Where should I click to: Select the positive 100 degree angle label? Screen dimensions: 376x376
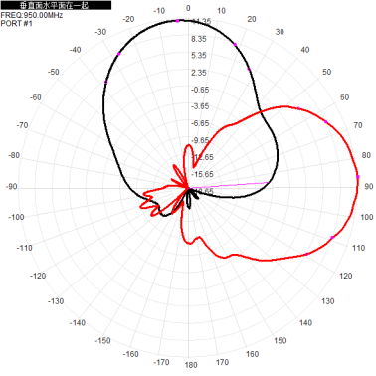[367, 217]
